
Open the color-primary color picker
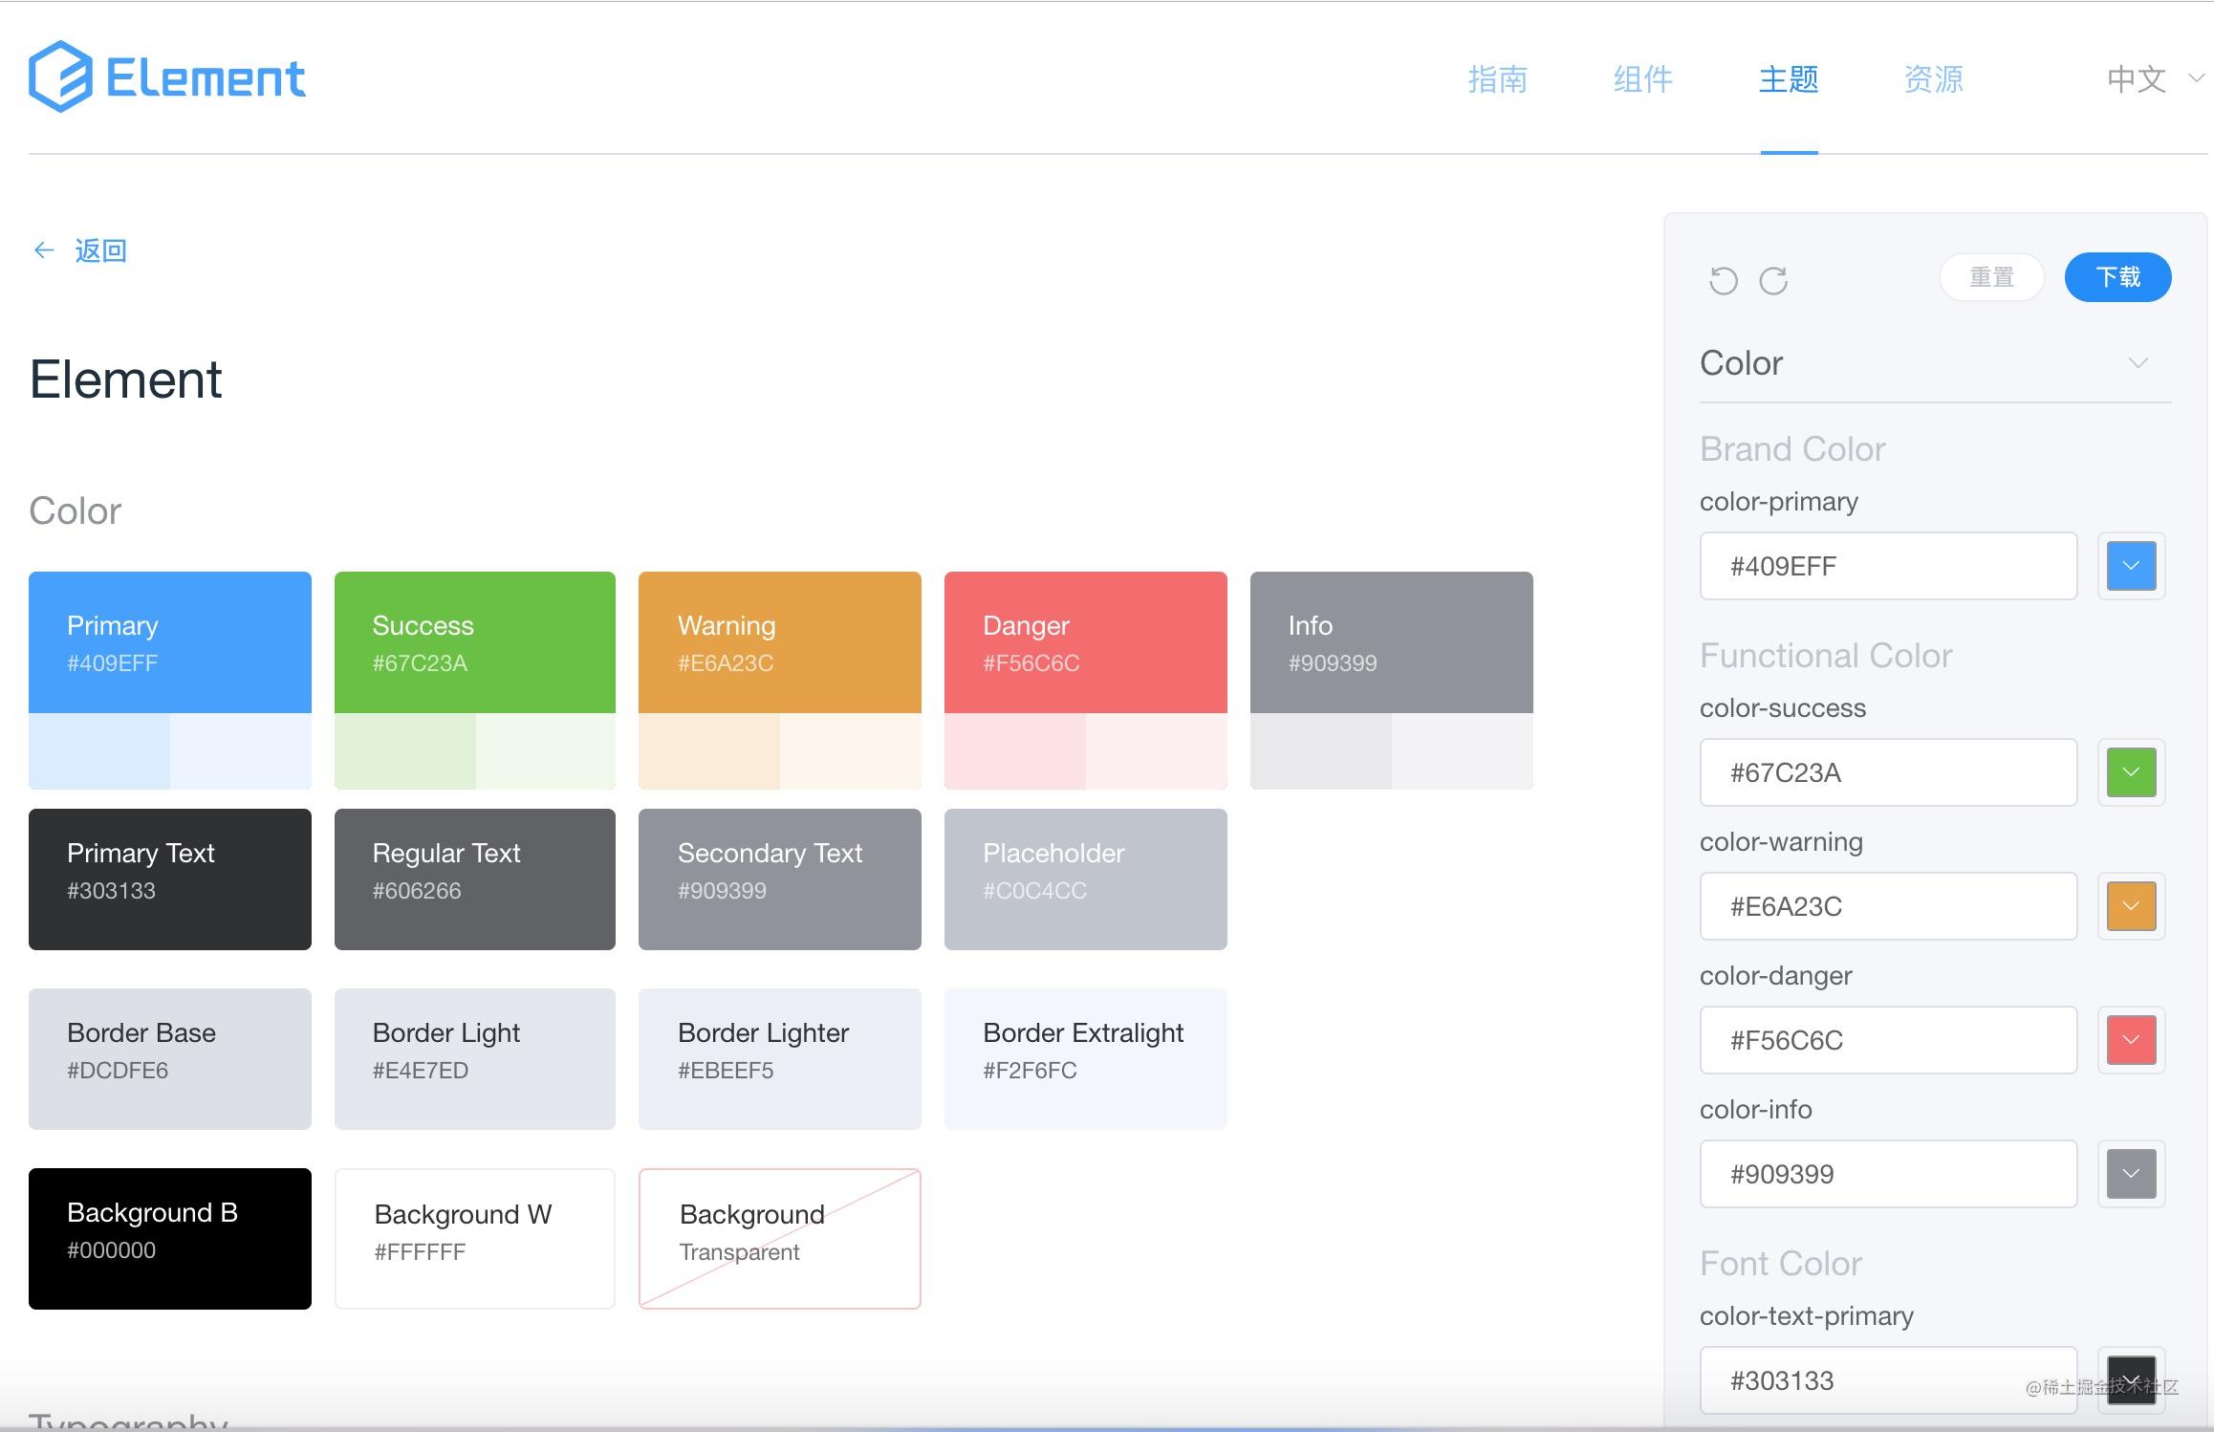pyautogui.click(x=2130, y=566)
